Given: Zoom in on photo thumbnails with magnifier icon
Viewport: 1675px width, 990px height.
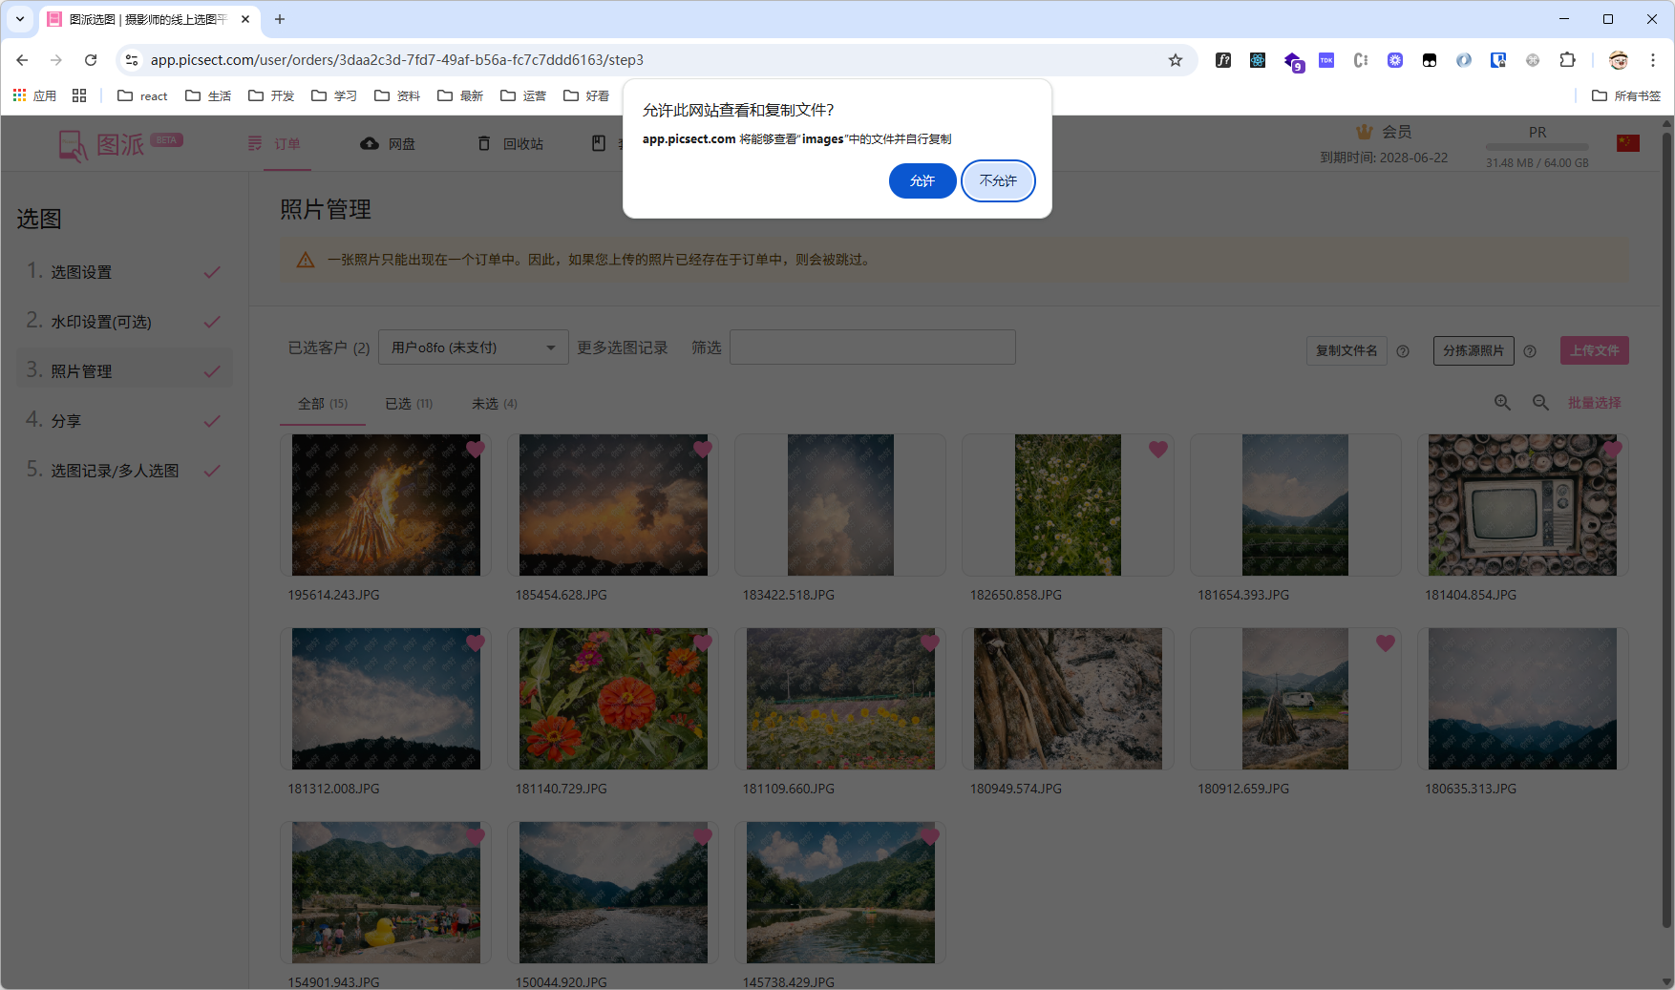Looking at the screenshot, I should 1502,402.
